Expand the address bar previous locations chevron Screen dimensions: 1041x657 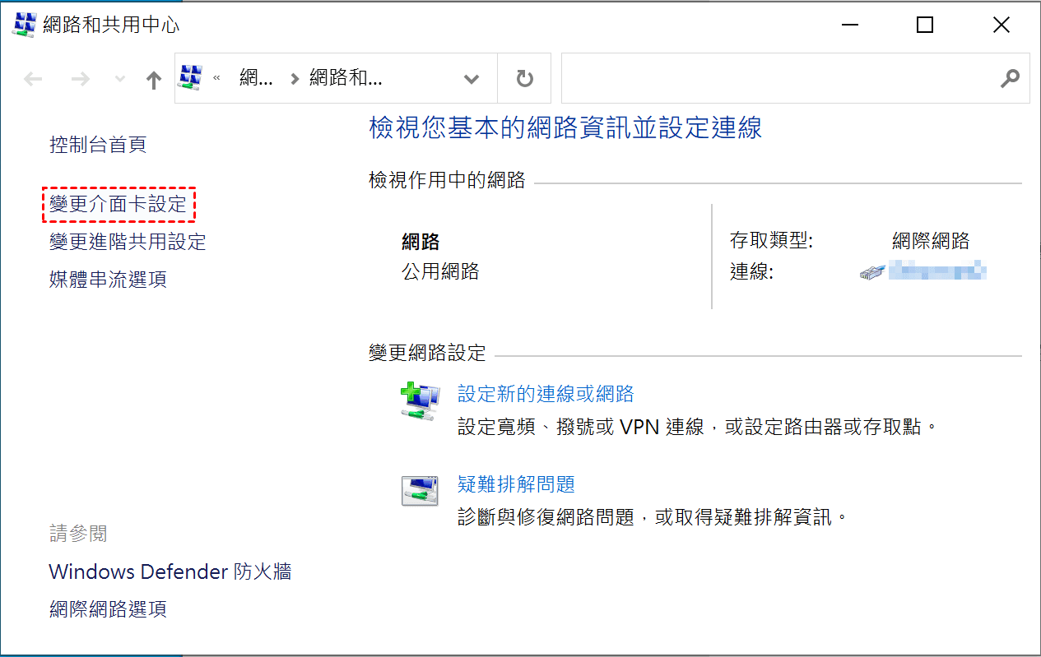[472, 79]
